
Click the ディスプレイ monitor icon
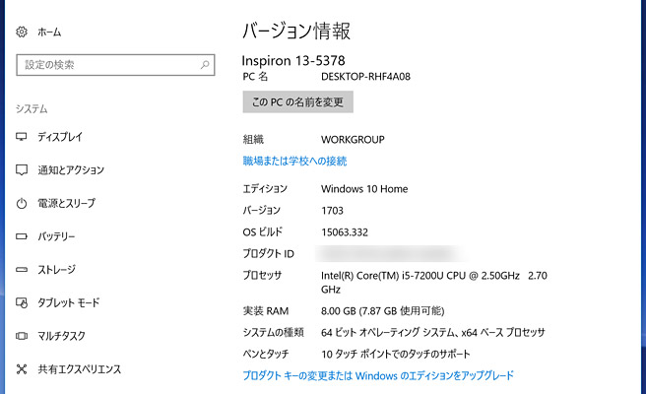click(22, 136)
